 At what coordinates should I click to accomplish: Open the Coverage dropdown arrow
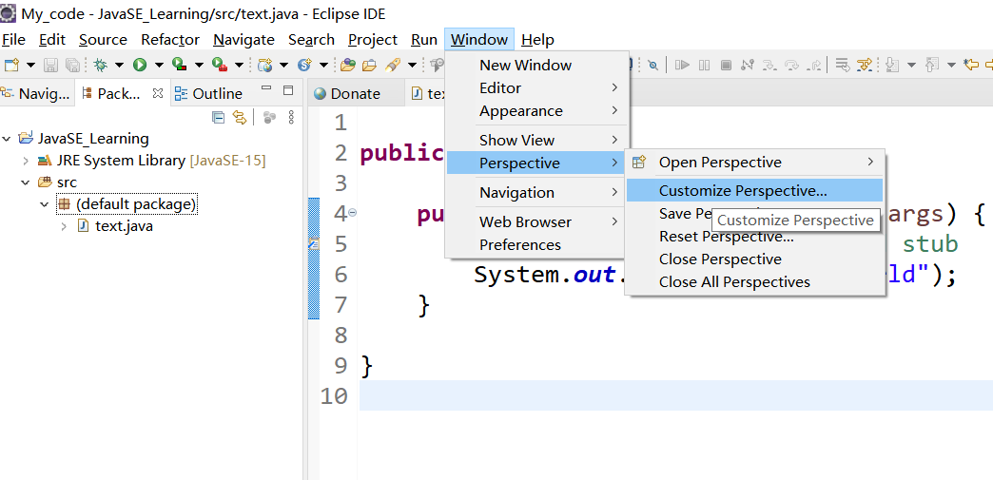(199, 65)
